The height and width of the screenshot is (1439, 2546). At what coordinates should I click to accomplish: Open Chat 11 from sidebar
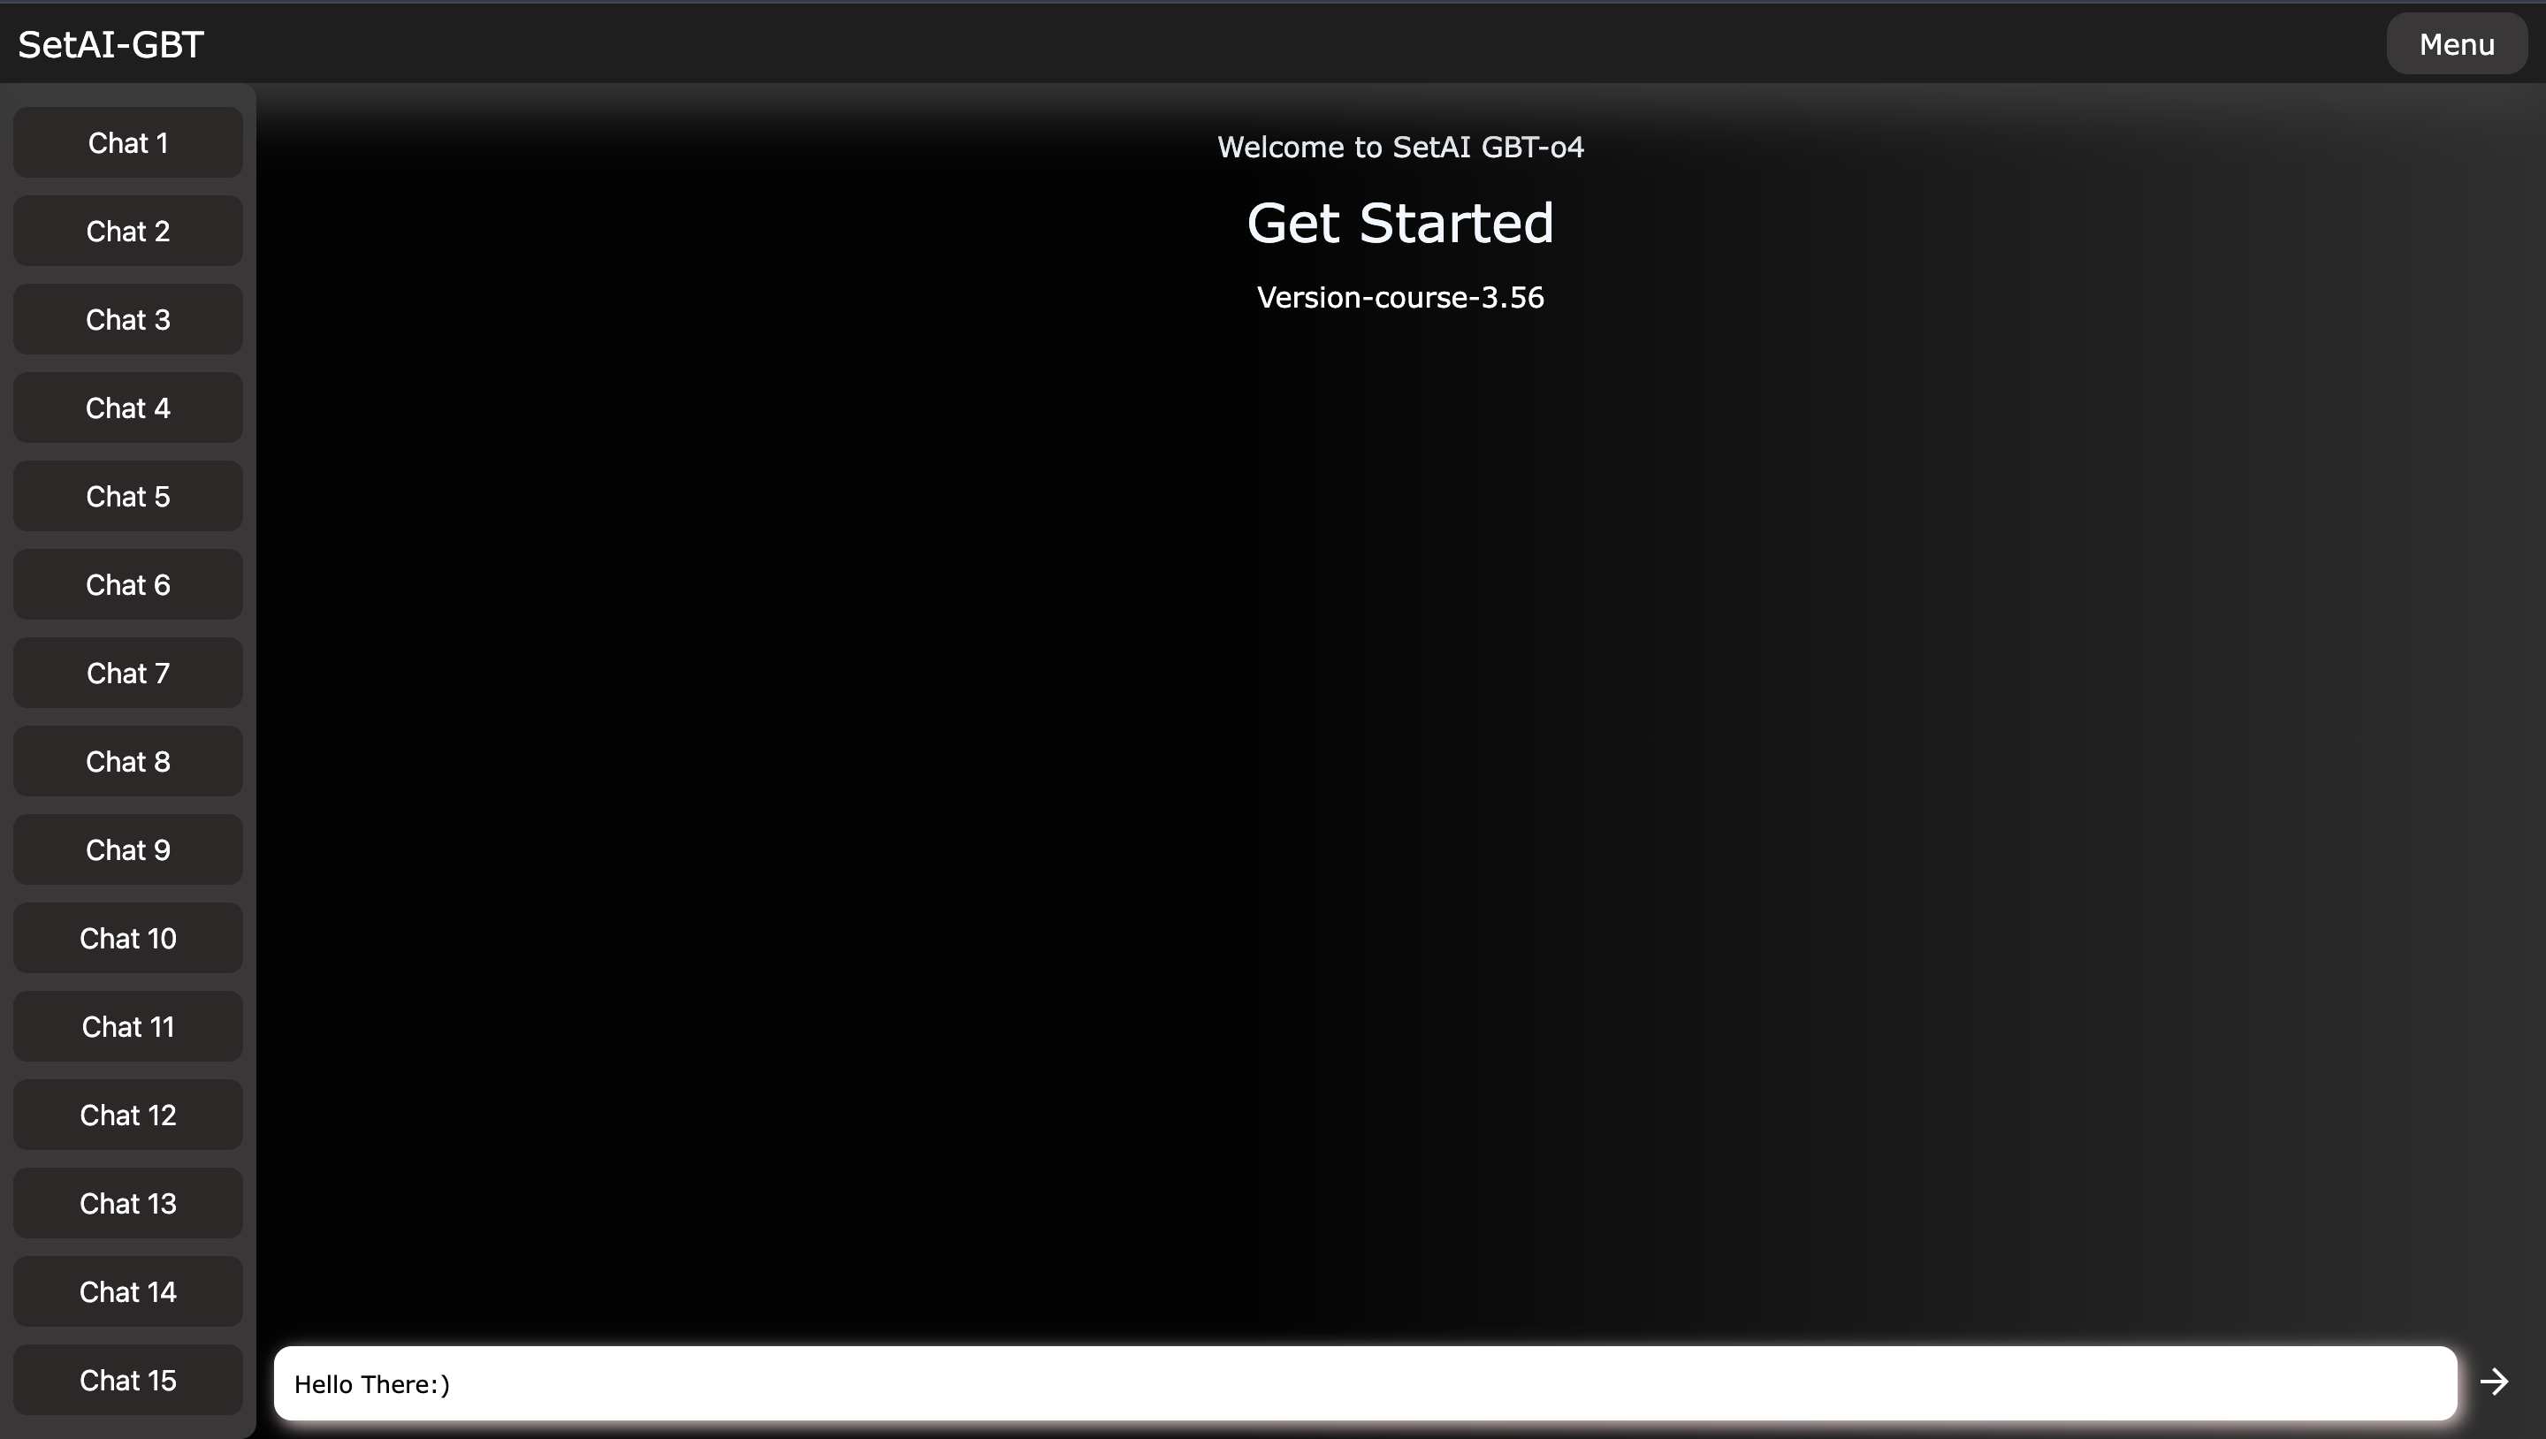tap(127, 1027)
